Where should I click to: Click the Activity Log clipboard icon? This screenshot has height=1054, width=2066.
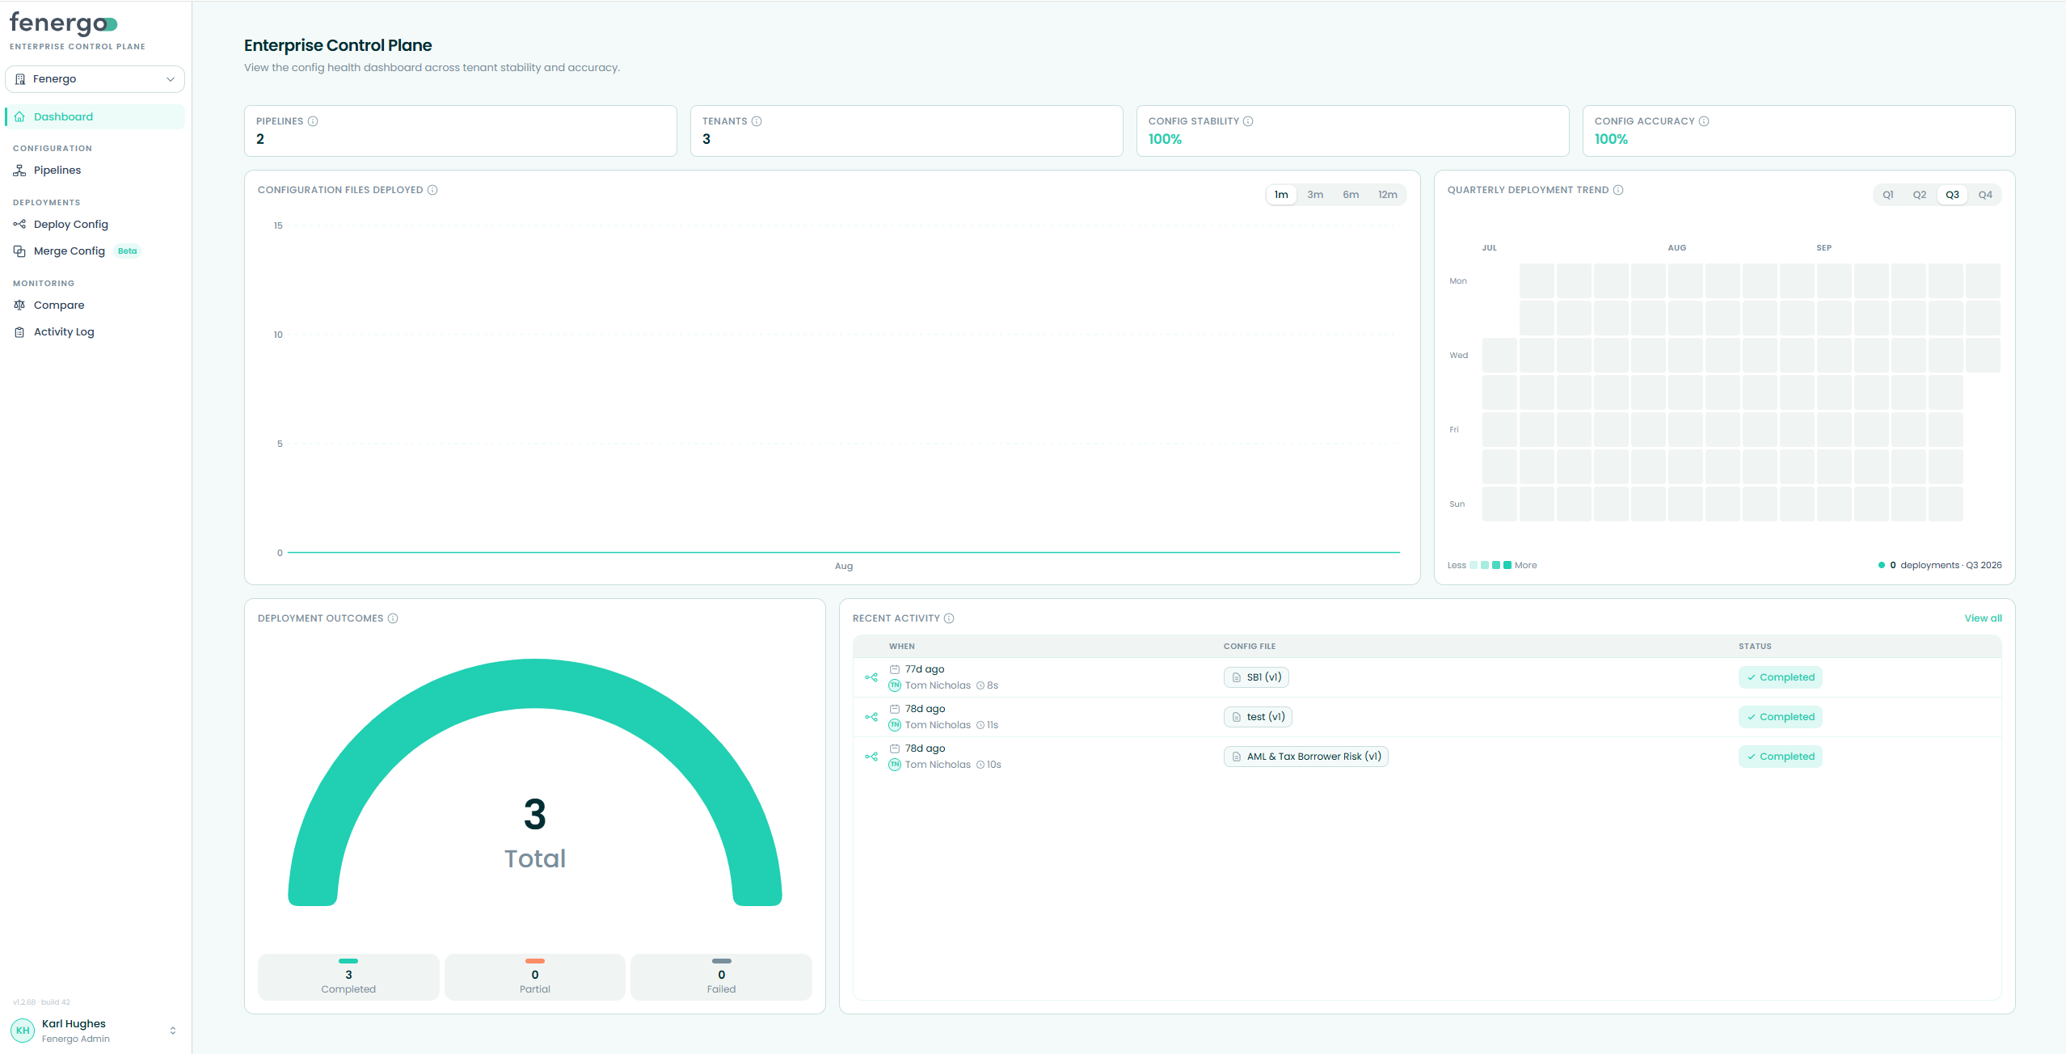point(19,332)
